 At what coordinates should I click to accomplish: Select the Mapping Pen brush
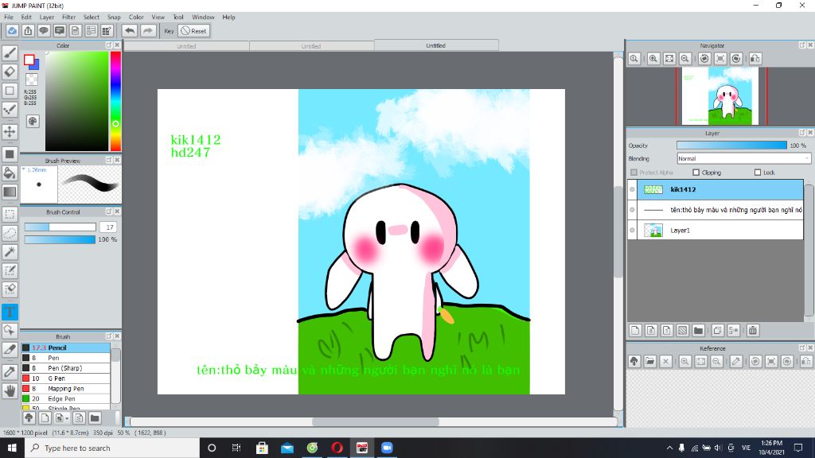[65, 388]
